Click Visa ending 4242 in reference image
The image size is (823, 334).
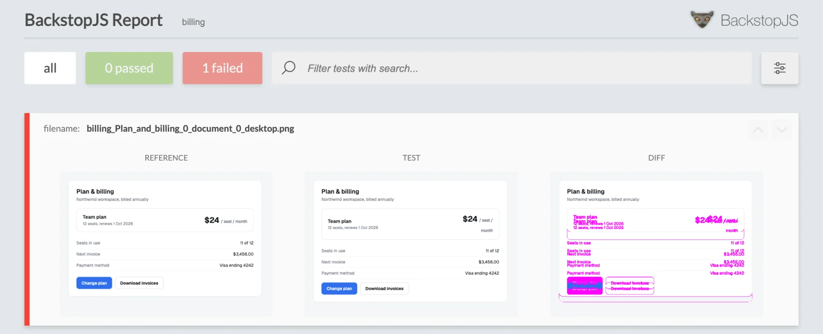[x=236, y=265]
